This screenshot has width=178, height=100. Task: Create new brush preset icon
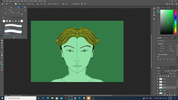pos(25,11)
